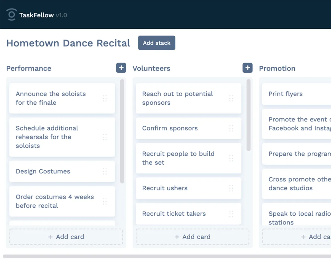This screenshot has height=263, width=331.
Task: Click the Performance stack vertical scrollbar
Action: pyautogui.click(x=122, y=131)
